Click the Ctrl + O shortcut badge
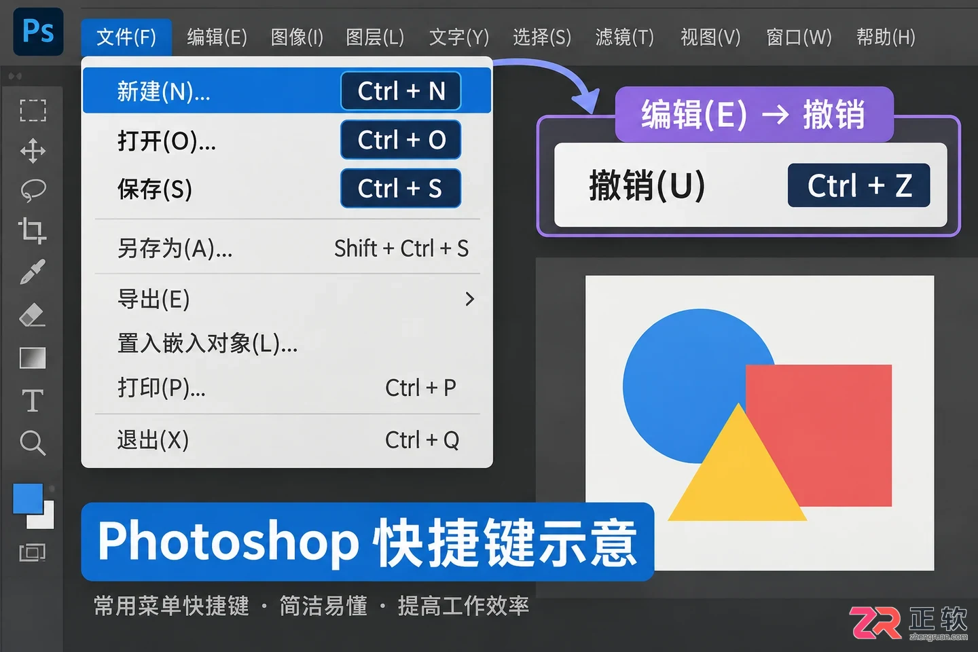Viewport: 978px width, 652px height. (x=401, y=140)
